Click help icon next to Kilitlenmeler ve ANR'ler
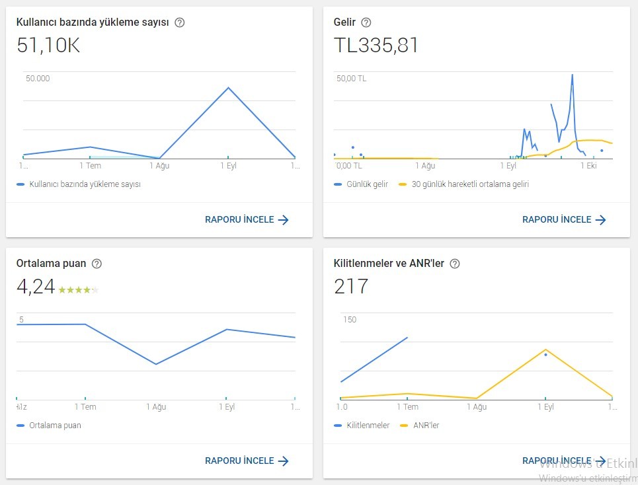Viewport: 638px width, 485px height. (454, 264)
